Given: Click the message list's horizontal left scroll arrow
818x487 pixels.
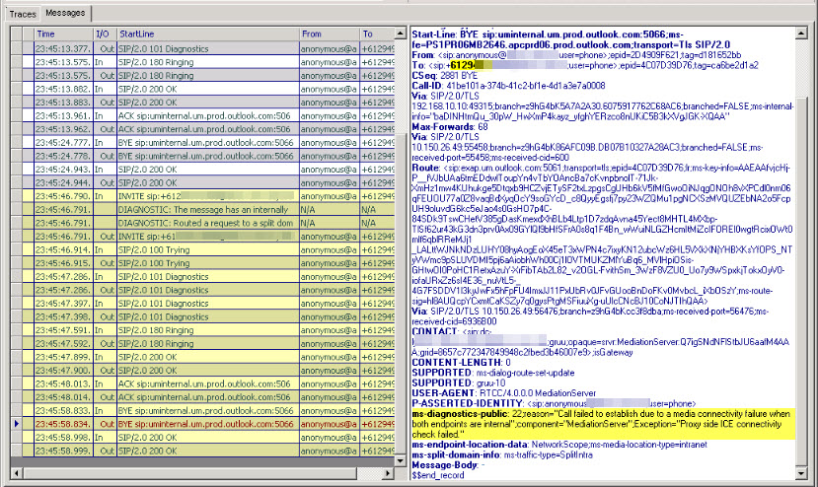Looking at the screenshot, I should [x=17, y=473].
